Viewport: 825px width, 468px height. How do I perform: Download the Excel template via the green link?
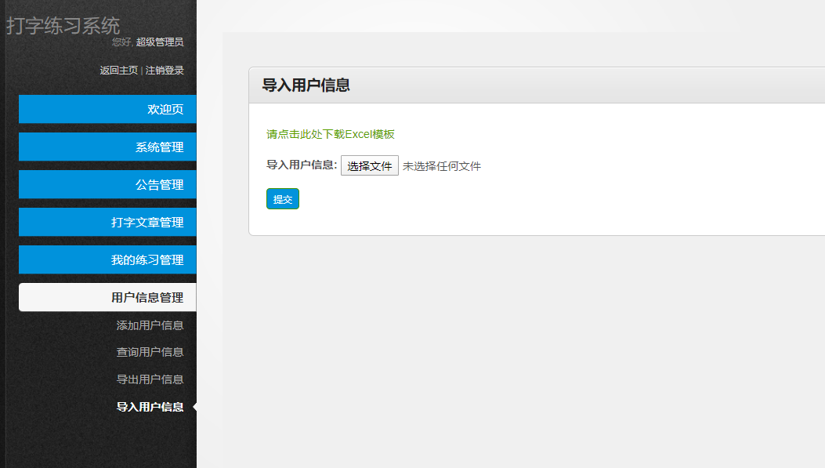[x=331, y=134]
